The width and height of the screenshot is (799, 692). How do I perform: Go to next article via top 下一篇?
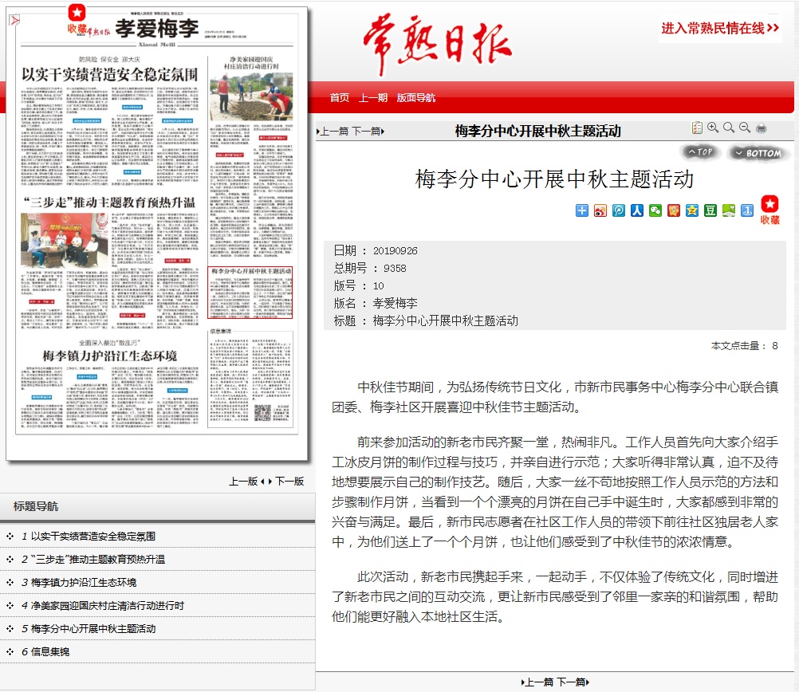(x=368, y=132)
